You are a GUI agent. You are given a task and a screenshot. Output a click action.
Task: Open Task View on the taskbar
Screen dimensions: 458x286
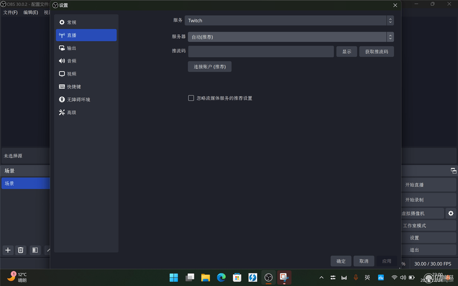pos(190,277)
